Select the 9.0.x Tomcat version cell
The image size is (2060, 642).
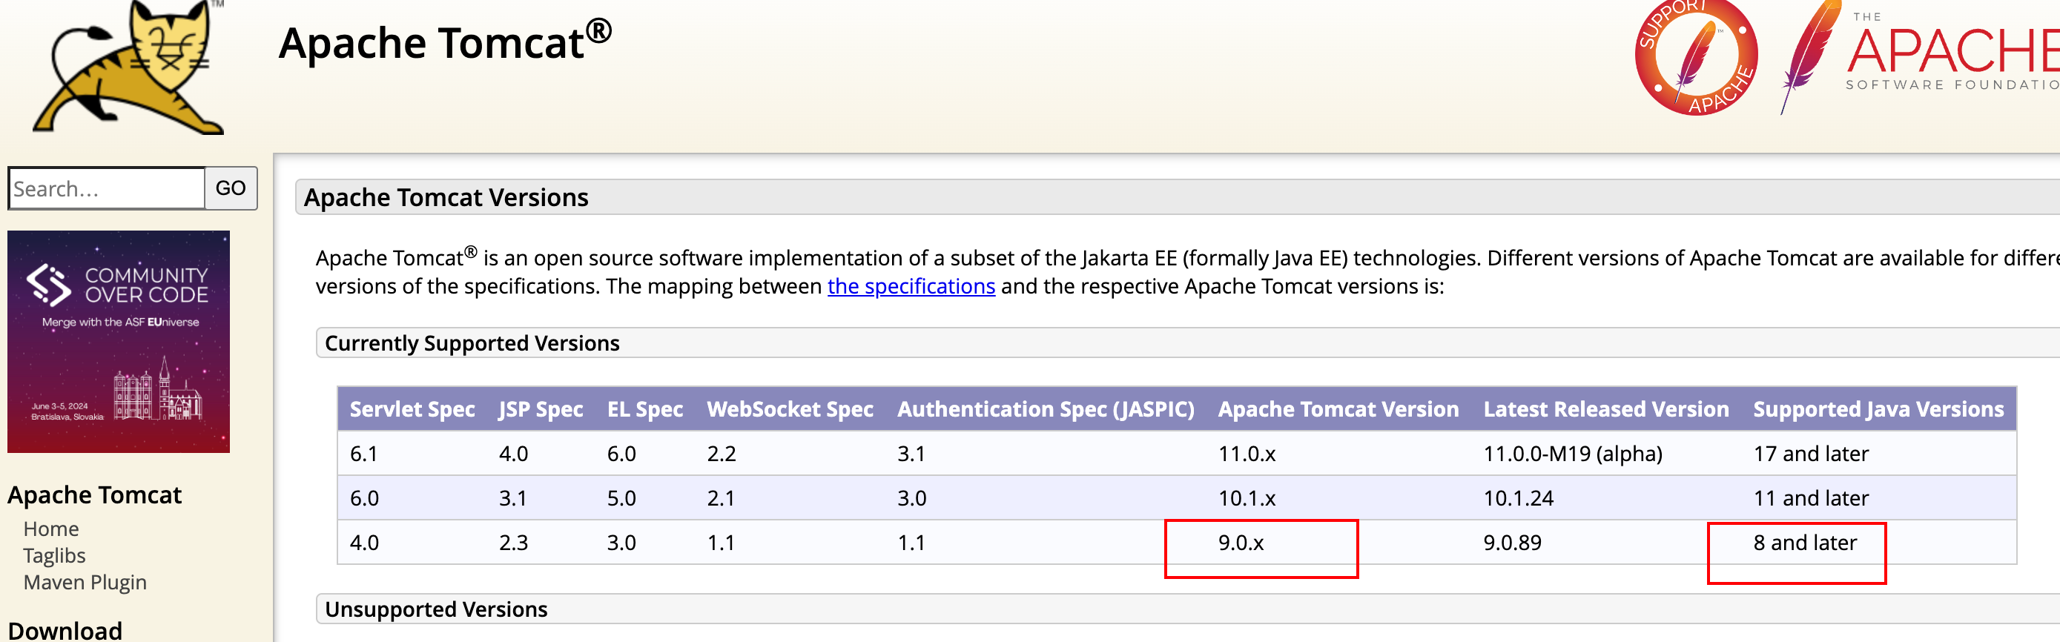1241,543
